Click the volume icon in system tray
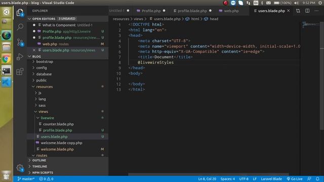Viewport: 324px width, 182px height. coord(296,3)
